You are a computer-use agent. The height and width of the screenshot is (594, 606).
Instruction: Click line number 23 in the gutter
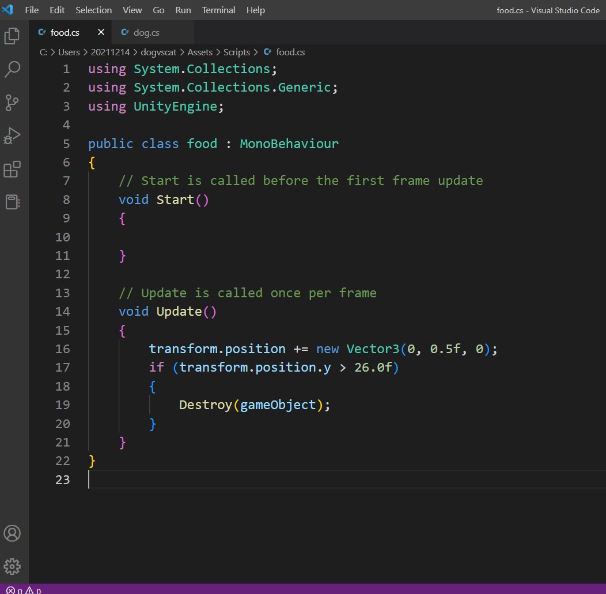tap(63, 479)
